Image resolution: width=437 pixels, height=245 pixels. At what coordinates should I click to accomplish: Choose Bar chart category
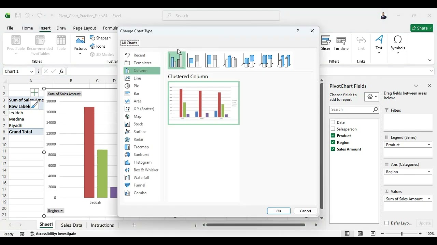click(x=142, y=94)
